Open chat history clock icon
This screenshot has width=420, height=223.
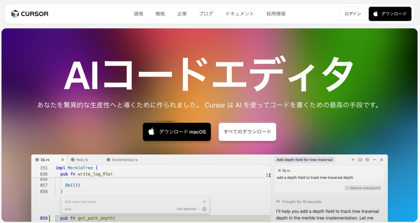coord(367,160)
